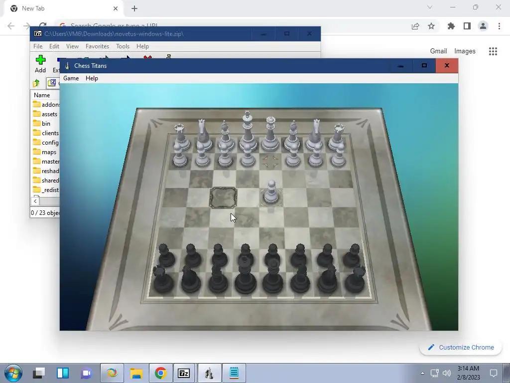Click the taskbar clock showing 3:14 AM
The width and height of the screenshot is (510, 383).
[468, 373]
